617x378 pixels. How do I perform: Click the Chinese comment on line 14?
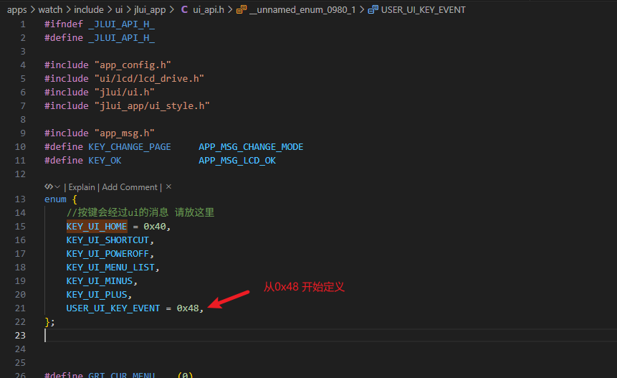[x=140, y=212]
